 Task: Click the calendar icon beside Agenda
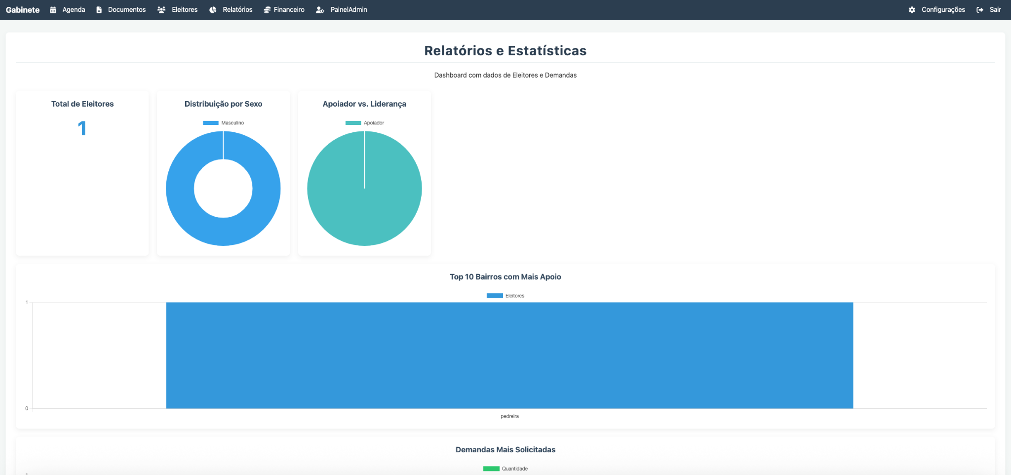point(53,10)
